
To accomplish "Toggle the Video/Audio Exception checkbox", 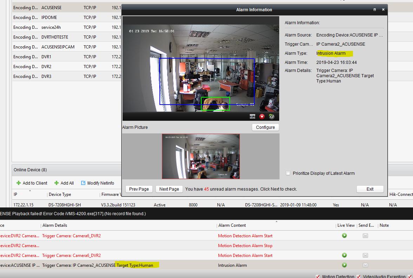I will tap(359, 277).
